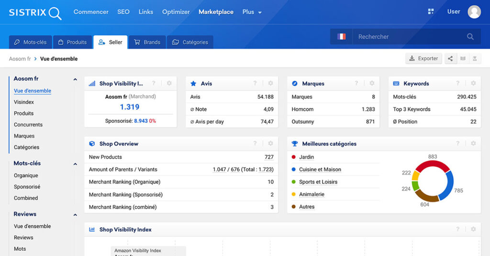Open settings gear on Avis panel
This screenshot has height=256, width=490.
point(270,84)
